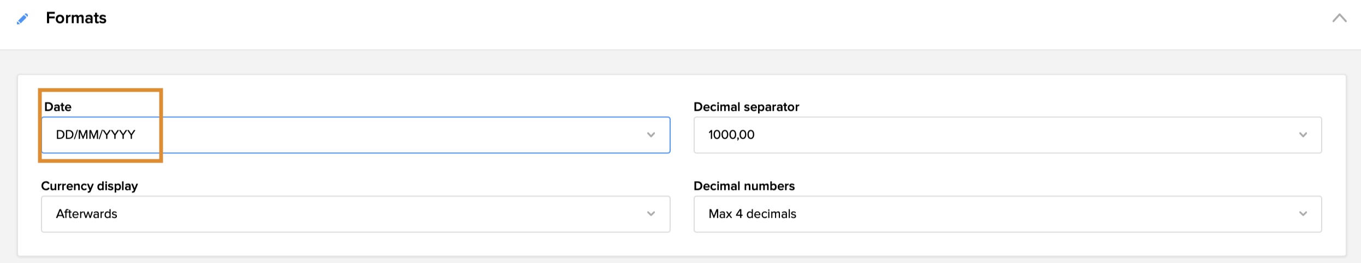Screen dimensions: 1361x263
Task: Open the Date format dropdown
Action: (355, 135)
